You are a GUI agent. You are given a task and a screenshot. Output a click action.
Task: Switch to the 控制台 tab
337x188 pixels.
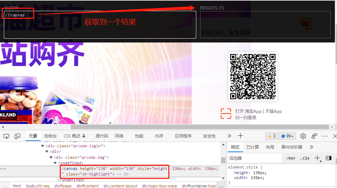click(x=50, y=136)
